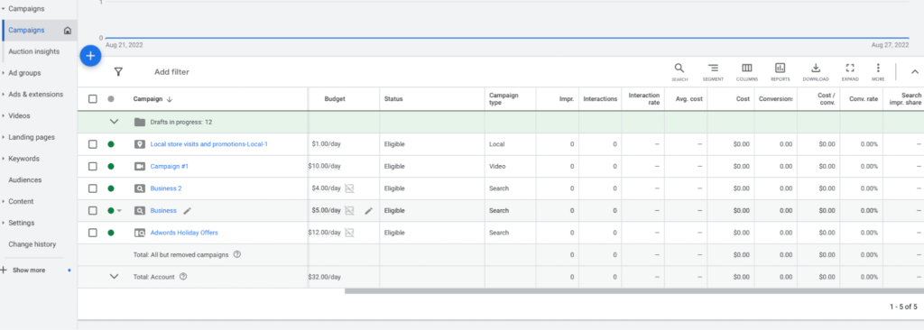Image resolution: width=924 pixels, height=330 pixels.
Task: Select the Campaign #1 checkbox
Action: (x=93, y=166)
